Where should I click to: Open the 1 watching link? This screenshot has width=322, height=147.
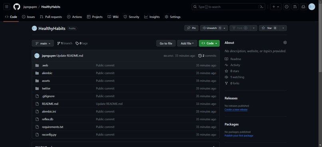[235, 77]
